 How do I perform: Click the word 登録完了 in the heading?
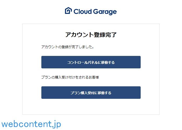point(104,35)
